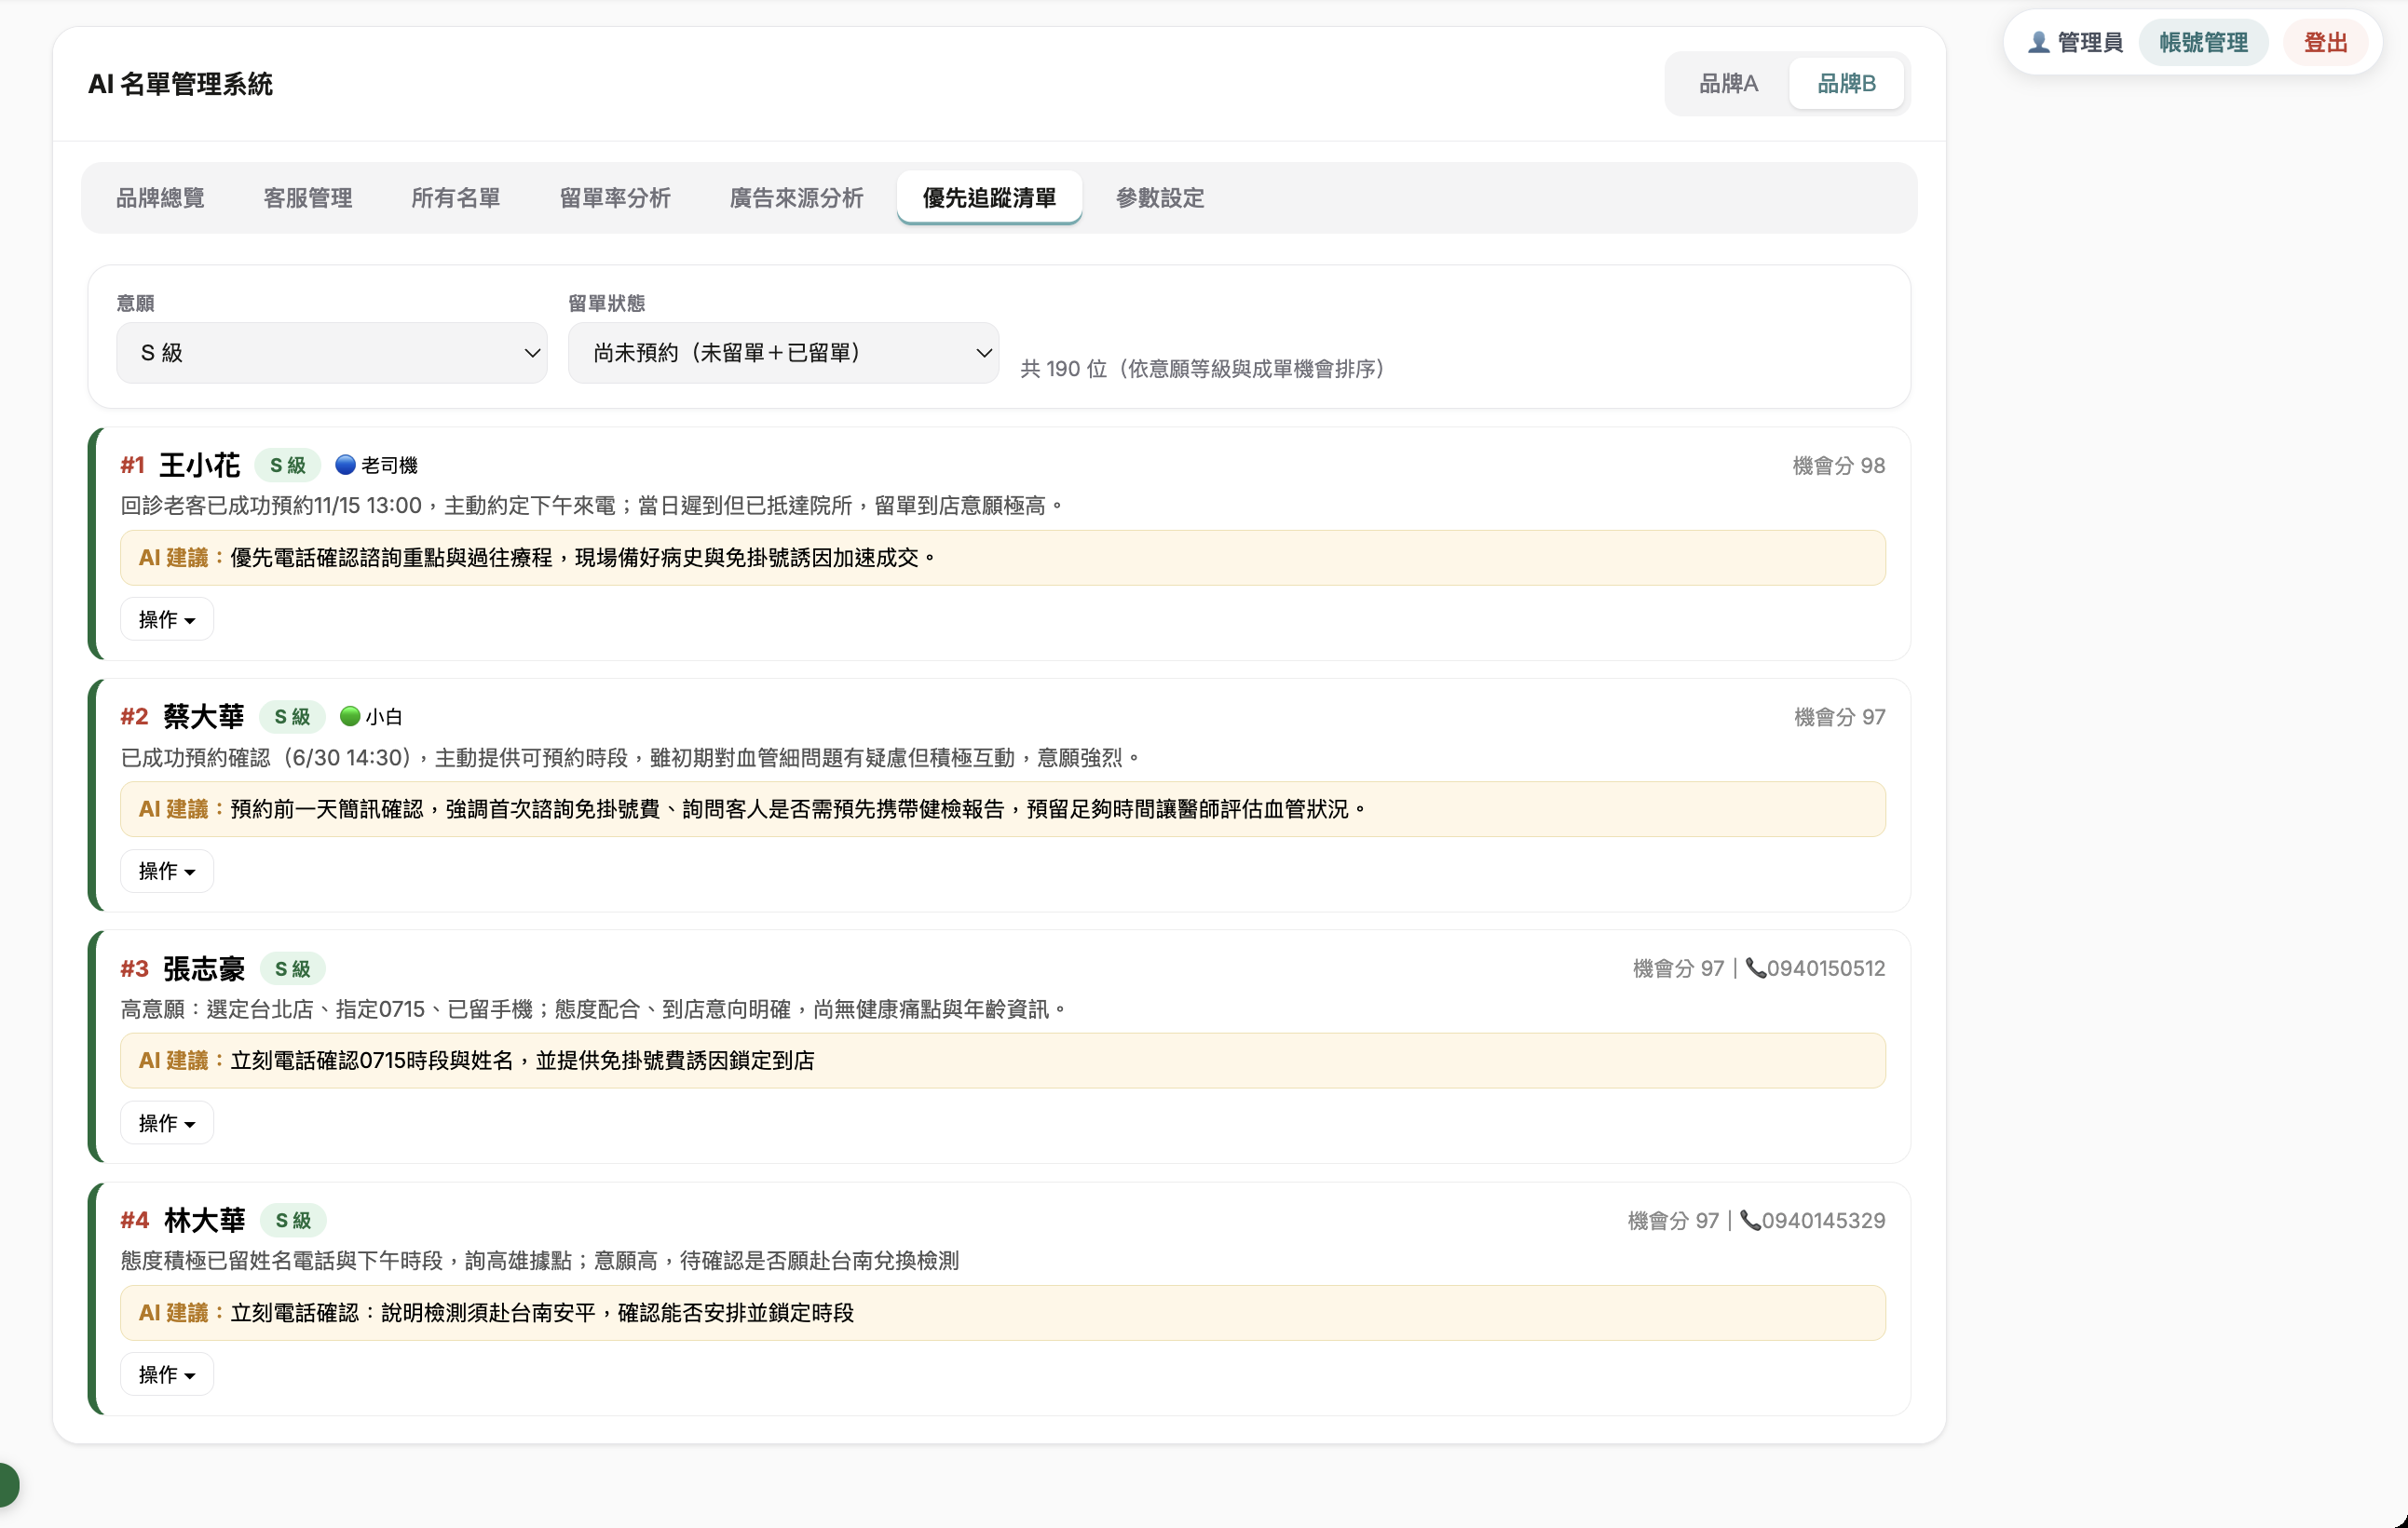Click the summary starting 態度積極已留姓名電話
The image size is (2408, 1528).
coord(540,1261)
